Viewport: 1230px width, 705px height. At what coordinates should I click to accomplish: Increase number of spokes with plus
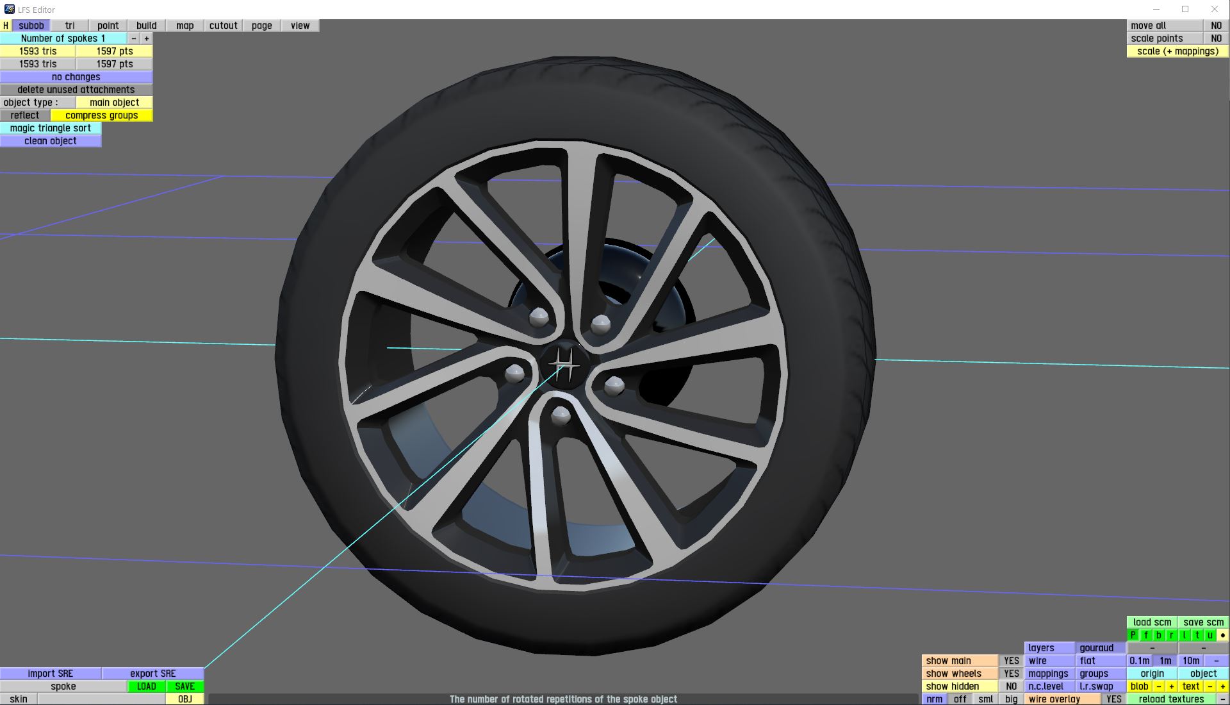point(147,38)
